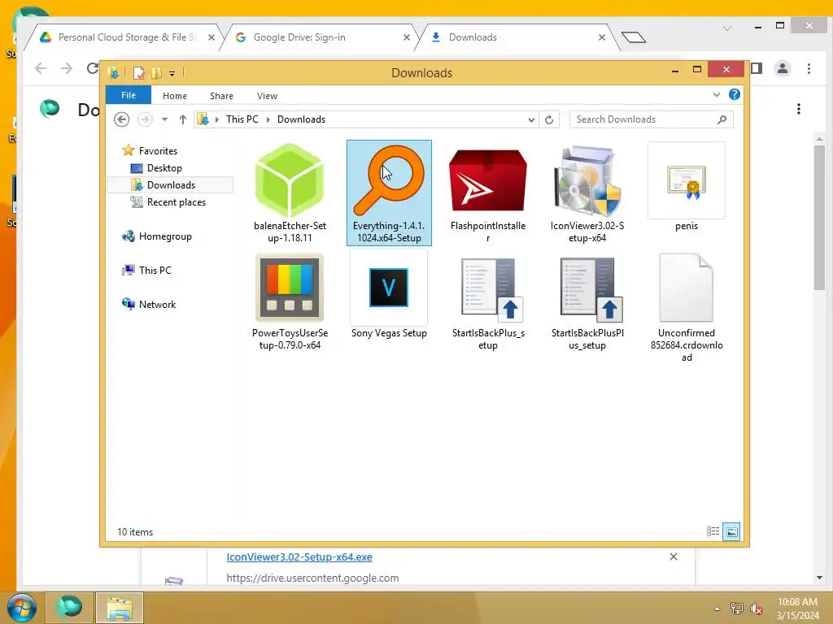Click the IconViewer3.02-Setup-x64.exe download link
Image resolution: width=833 pixels, height=624 pixels.
point(299,557)
